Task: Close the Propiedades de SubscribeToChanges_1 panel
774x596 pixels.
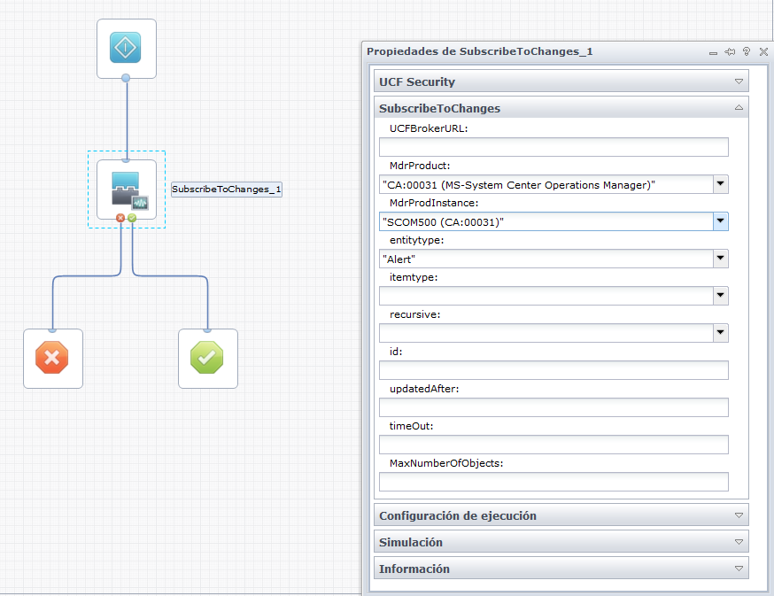Action: [x=763, y=52]
